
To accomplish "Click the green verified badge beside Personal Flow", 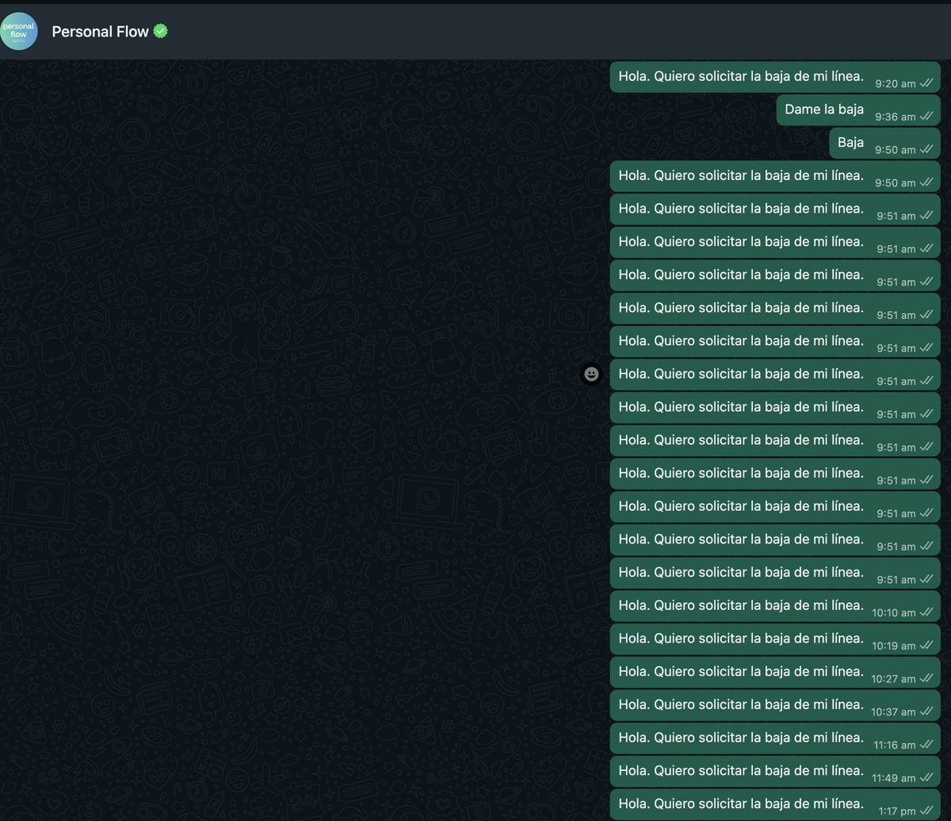I will pos(160,31).
